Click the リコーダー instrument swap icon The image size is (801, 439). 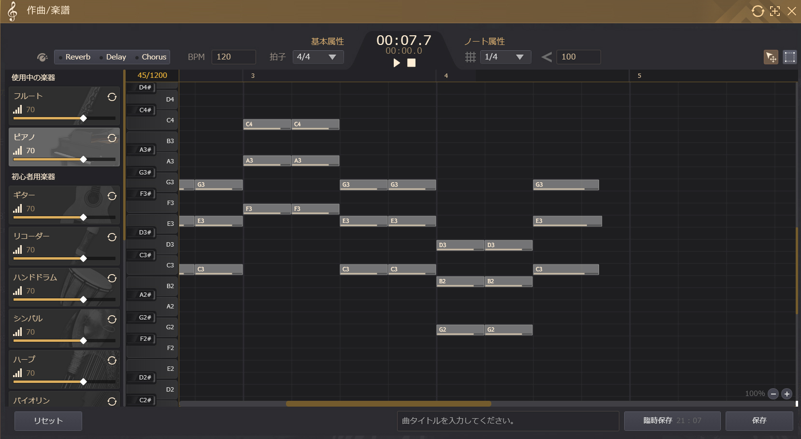(x=112, y=237)
